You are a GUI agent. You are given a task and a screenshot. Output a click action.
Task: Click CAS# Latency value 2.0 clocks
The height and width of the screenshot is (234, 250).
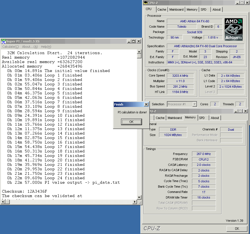204,165
